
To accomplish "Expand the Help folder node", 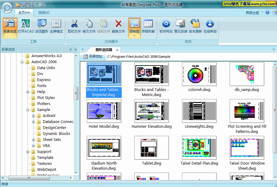I will [x=28, y=92].
